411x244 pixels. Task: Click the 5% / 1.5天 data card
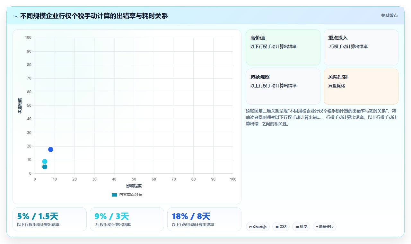pos(49,219)
